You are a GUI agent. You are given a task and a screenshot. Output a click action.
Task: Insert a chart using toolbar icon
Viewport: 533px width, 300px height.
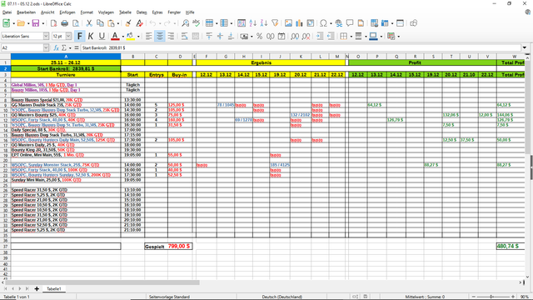point(300,23)
